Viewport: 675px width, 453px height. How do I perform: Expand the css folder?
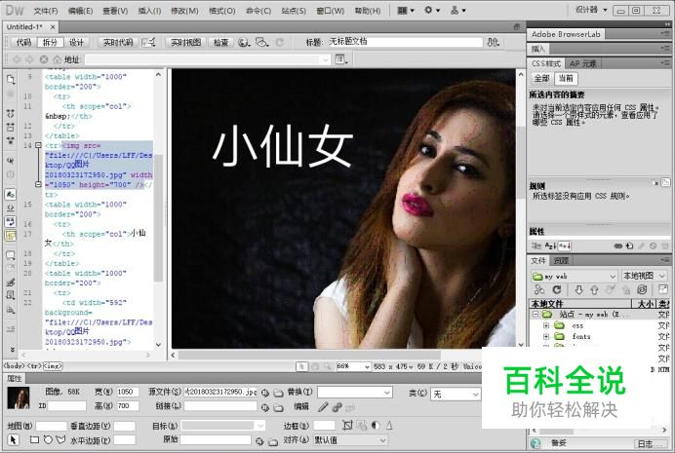[x=546, y=325]
